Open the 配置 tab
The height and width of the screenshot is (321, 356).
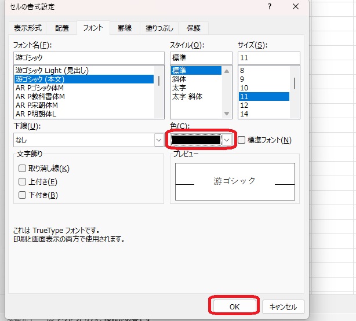click(62, 28)
